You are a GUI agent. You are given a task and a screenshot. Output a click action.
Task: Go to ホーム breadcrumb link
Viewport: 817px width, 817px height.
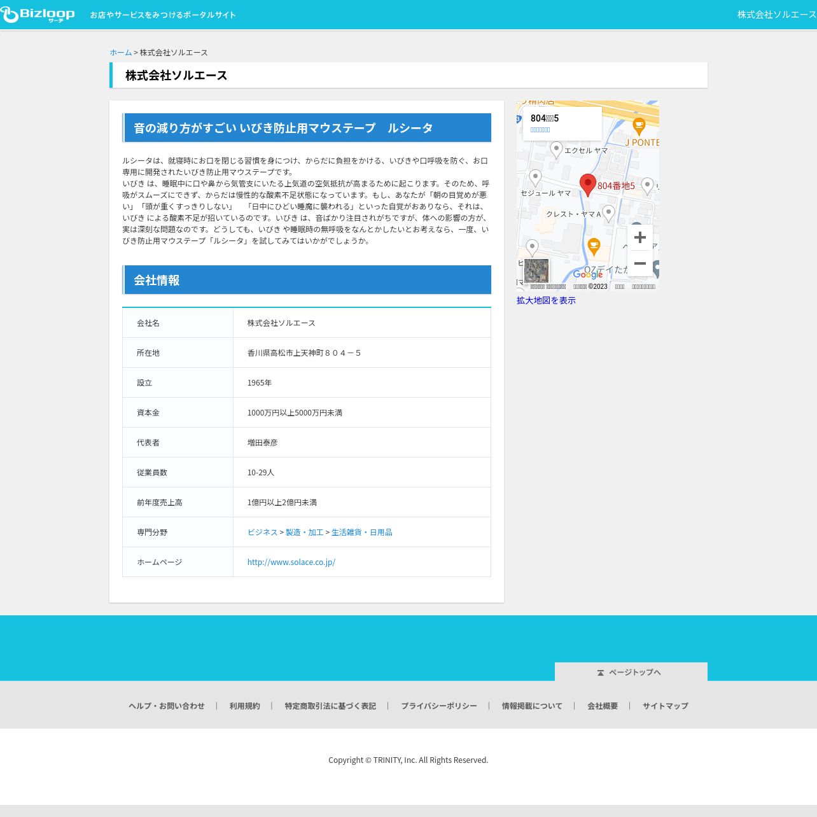coord(121,52)
